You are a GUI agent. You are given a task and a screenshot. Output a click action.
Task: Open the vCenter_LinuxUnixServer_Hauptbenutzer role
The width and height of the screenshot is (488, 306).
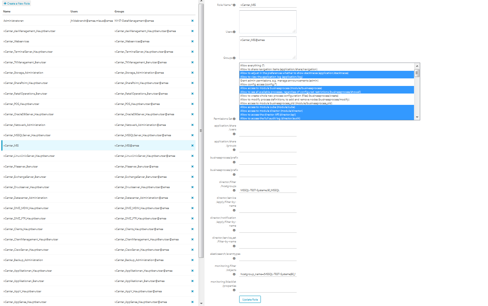(29, 156)
